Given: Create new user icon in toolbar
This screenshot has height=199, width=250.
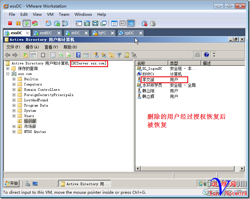Looking at the screenshot, I should point(96,55).
